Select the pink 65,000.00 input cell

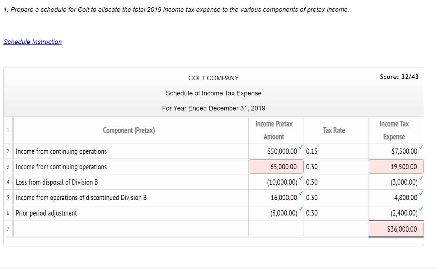(276, 166)
